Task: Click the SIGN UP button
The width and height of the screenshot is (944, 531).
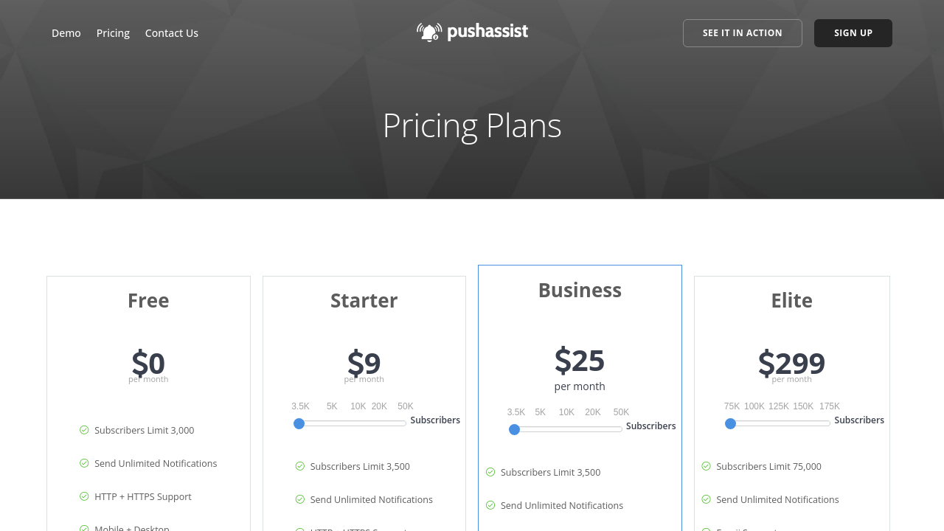Action: 853,33
